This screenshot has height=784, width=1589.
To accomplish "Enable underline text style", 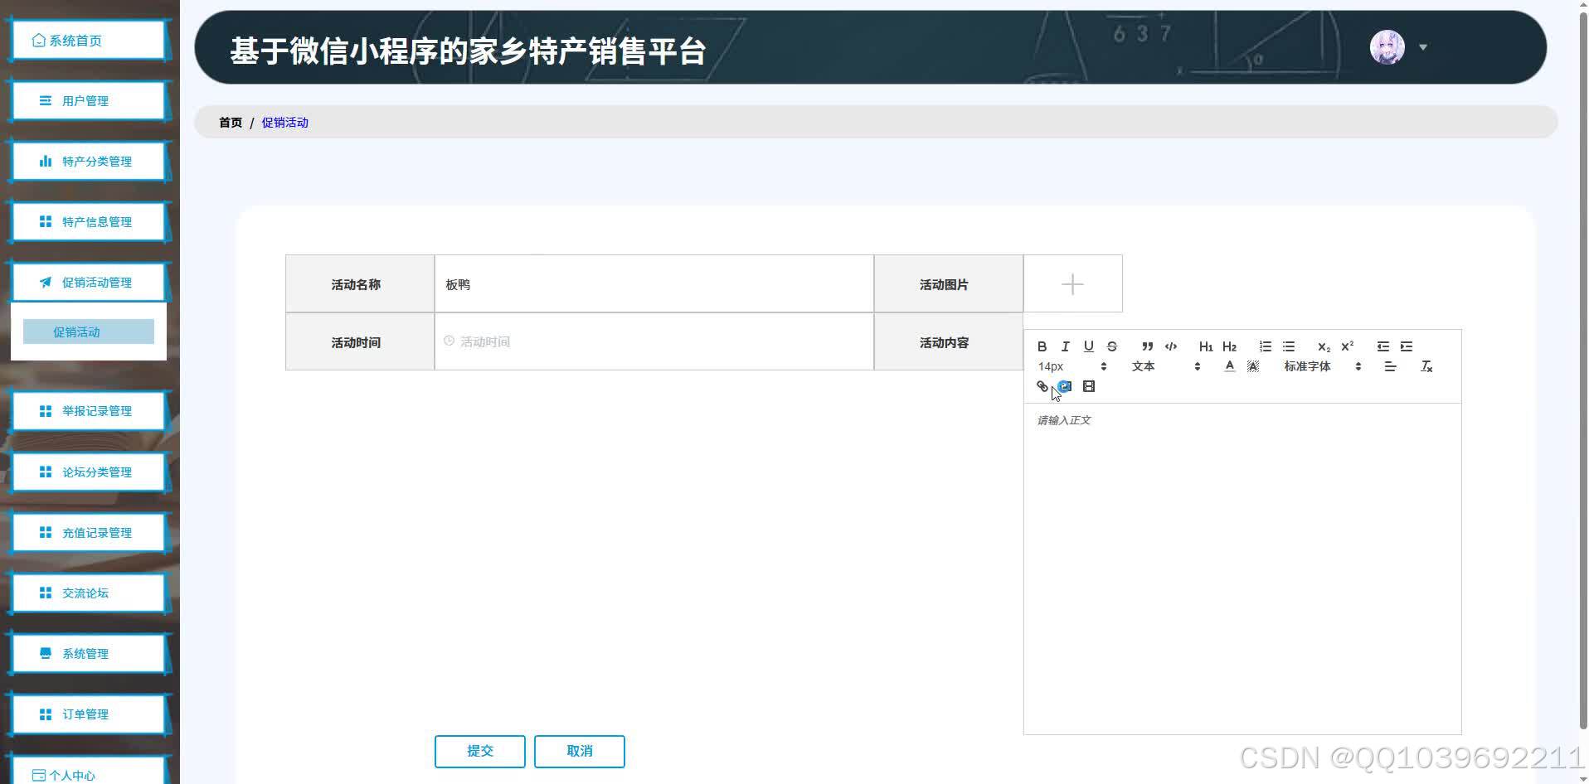I will click(x=1089, y=346).
